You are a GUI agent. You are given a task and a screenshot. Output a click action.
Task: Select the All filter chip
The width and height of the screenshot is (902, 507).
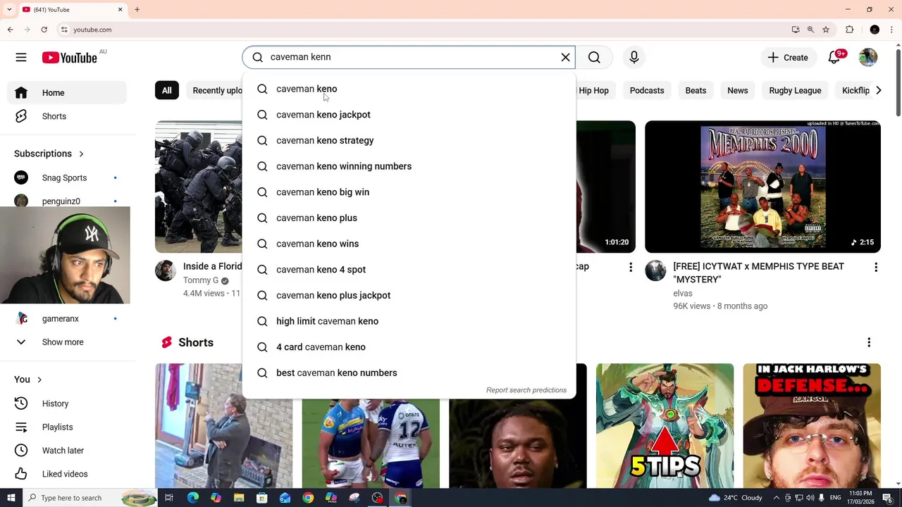(x=166, y=90)
